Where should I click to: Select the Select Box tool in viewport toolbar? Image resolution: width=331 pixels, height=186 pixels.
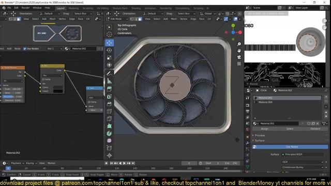click(109, 27)
